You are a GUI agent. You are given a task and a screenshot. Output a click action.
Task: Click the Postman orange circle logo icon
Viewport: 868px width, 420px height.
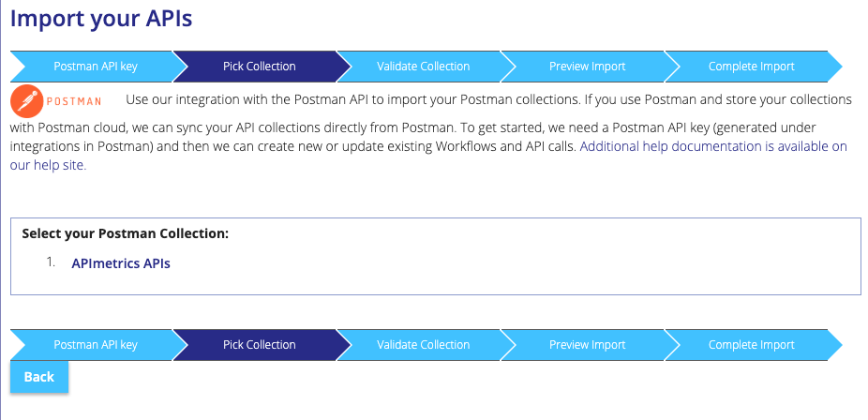coord(26,99)
